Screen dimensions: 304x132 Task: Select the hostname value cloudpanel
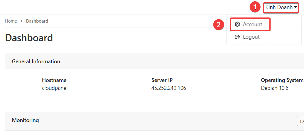(55, 88)
